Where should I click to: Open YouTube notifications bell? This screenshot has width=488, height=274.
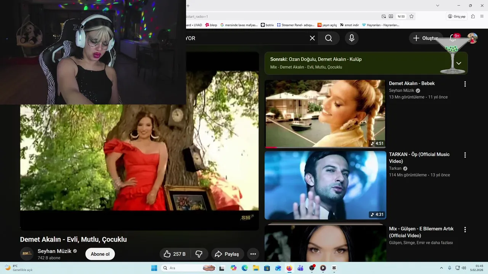tap(453, 38)
